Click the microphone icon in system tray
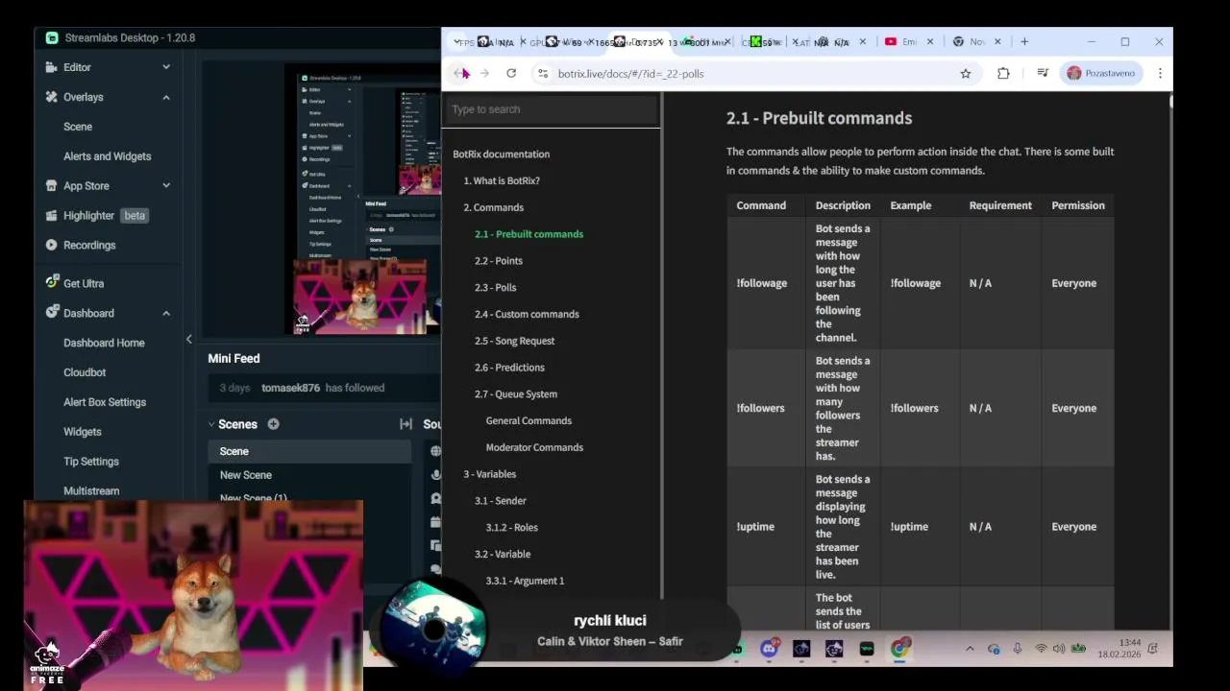Screen dimensions: 1230x691 point(1017,650)
